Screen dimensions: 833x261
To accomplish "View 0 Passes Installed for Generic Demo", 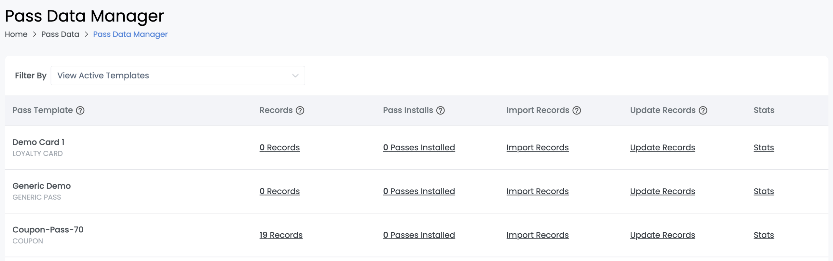I will pyautogui.click(x=419, y=191).
